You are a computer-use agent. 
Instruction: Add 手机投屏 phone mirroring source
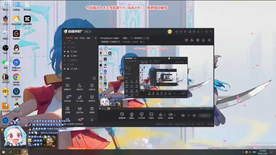[141, 116]
